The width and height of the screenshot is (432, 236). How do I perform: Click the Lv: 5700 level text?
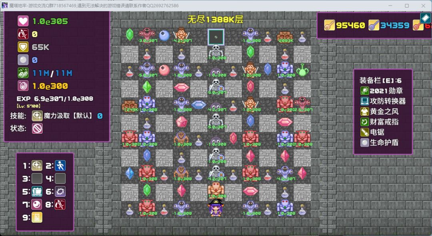pyautogui.click(x=28, y=106)
